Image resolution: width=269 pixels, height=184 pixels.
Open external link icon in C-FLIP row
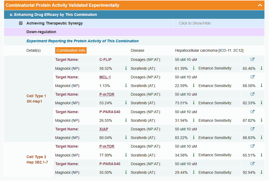click(252, 60)
